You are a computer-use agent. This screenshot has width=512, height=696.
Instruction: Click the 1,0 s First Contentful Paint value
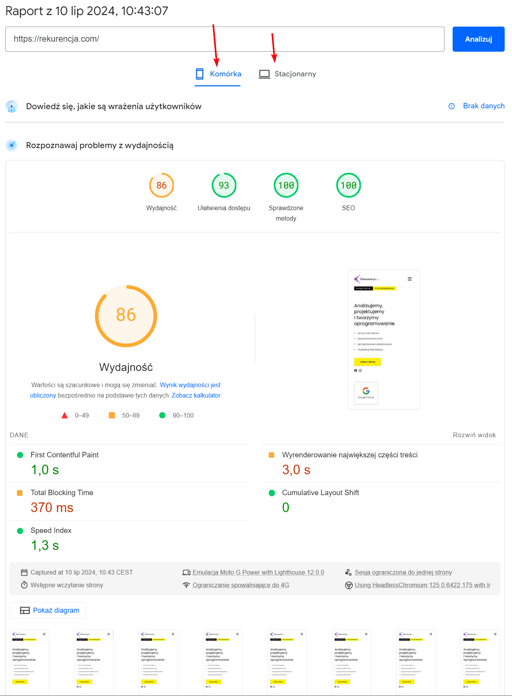pos(45,470)
